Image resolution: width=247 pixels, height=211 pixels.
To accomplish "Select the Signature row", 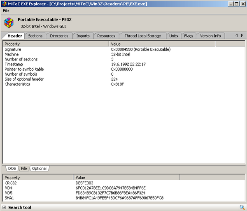I will (123, 49).
